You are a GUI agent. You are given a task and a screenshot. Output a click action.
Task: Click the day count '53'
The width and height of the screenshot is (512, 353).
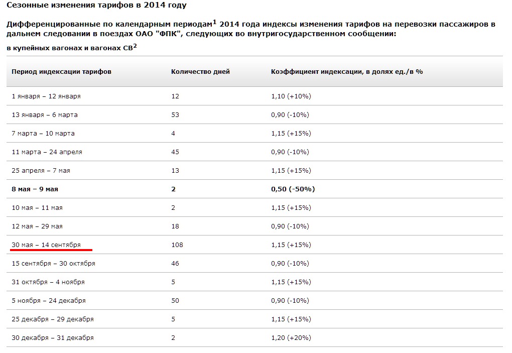[x=175, y=115]
